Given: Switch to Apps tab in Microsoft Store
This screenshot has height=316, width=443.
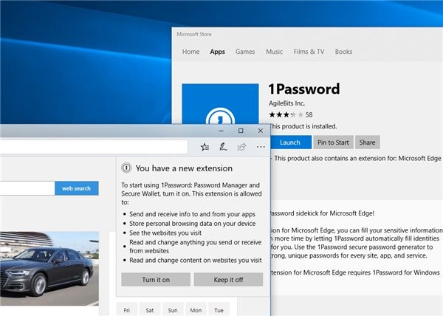Looking at the screenshot, I should click(217, 52).
